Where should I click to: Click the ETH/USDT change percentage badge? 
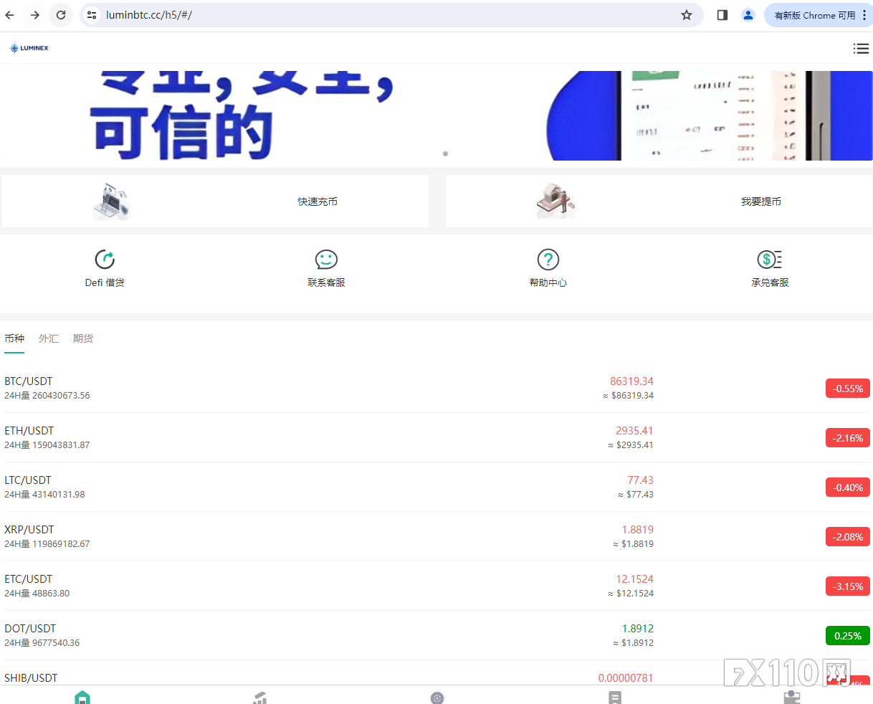(x=847, y=437)
